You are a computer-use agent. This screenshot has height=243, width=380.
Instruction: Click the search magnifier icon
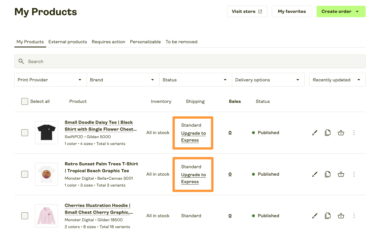point(21,61)
